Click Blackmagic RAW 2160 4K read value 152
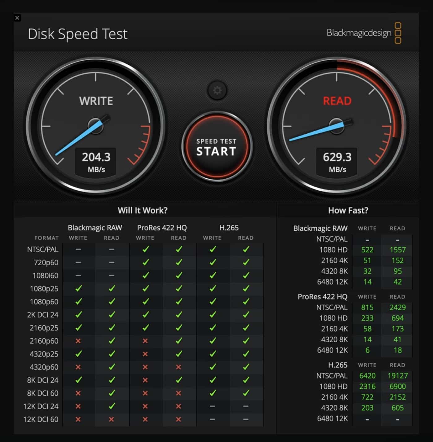433x442 pixels. tap(397, 261)
